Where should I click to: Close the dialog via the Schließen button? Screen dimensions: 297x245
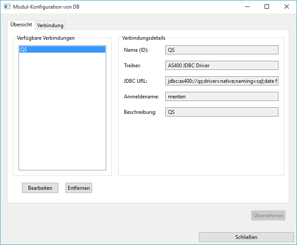[x=246, y=237]
